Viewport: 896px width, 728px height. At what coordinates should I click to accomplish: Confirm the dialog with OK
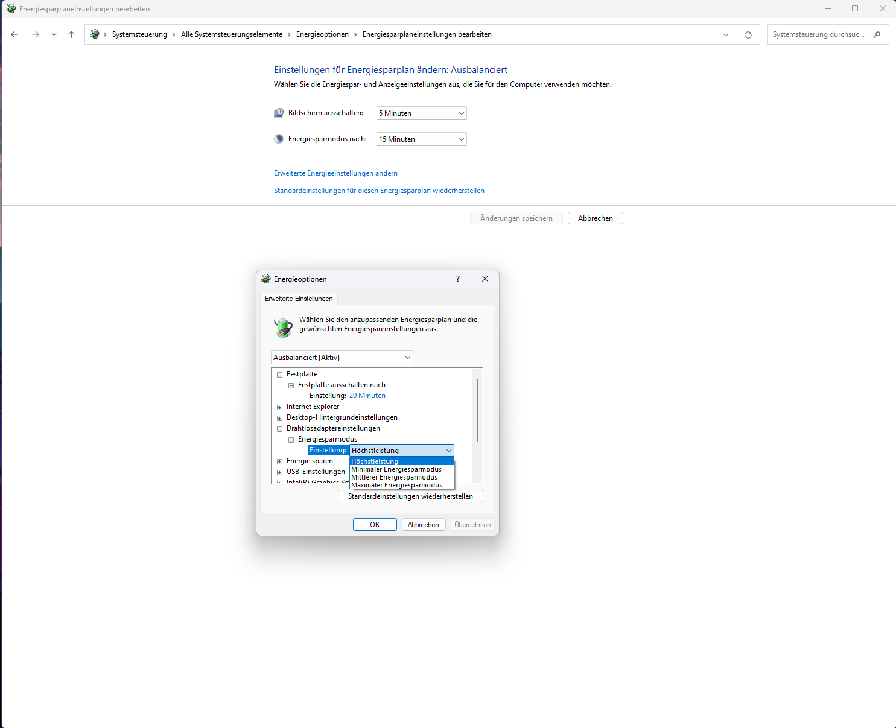point(375,525)
